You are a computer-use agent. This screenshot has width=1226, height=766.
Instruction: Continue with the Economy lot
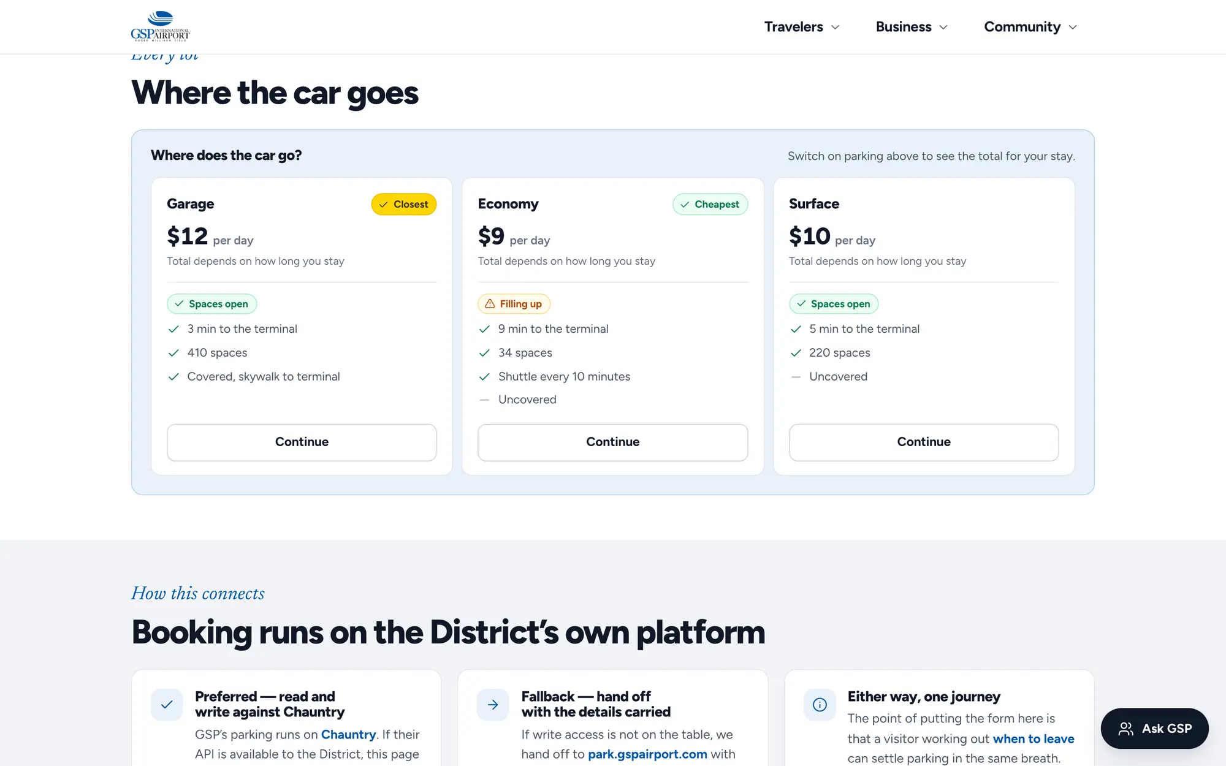(x=612, y=442)
